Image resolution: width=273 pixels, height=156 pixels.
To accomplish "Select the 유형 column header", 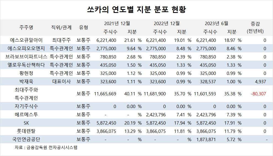I will click(x=83, y=27).
